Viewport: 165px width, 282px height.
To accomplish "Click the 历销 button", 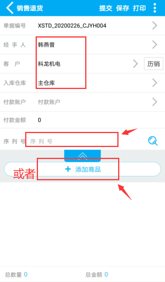I will (153, 64).
